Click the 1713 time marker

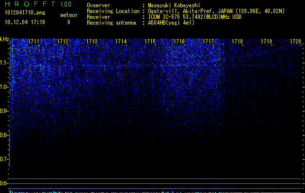(92, 41)
